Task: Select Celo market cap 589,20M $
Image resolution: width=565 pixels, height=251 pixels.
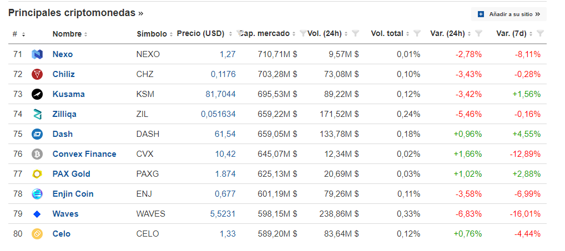Action: pyautogui.click(x=278, y=234)
